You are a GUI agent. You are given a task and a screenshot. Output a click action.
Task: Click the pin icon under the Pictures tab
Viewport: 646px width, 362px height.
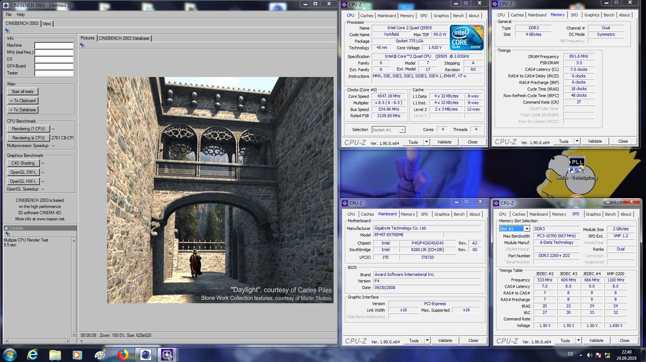(82, 45)
